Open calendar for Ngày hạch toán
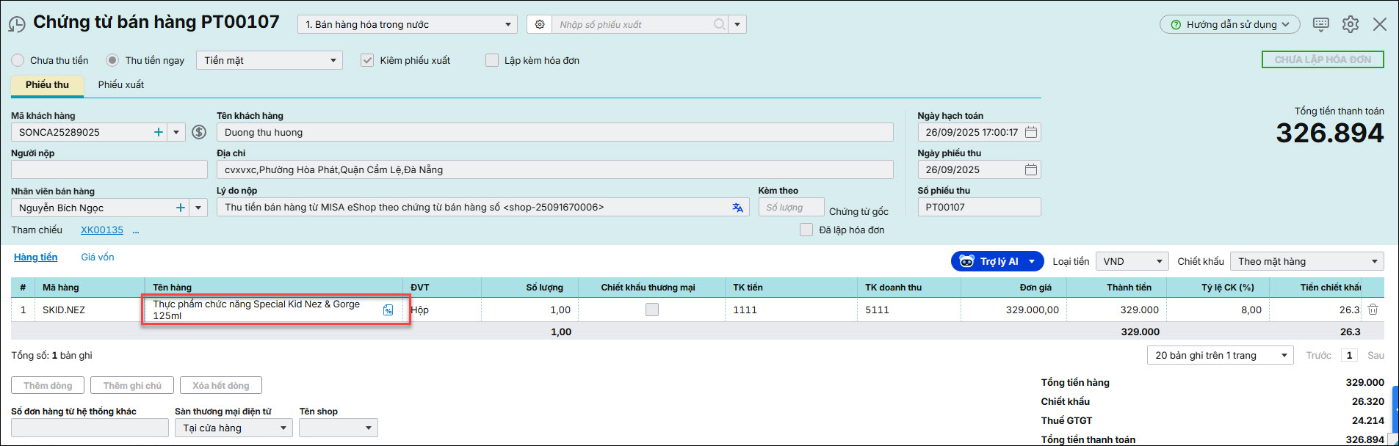1399x446 pixels. 1031,132
